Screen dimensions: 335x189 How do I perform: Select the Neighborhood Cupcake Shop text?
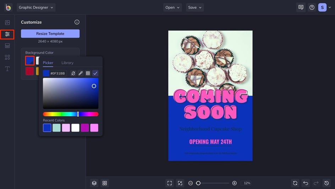[x=210, y=129]
